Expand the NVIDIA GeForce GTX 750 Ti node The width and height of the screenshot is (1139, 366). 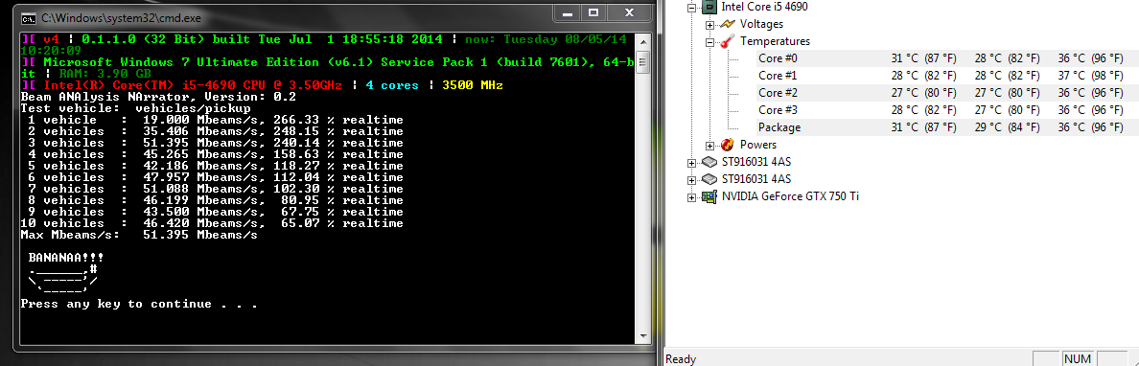click(692, 197)
